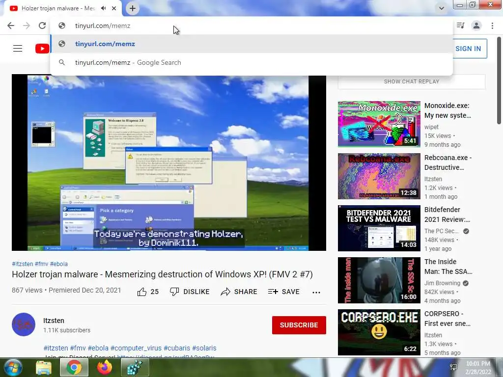This screenshot has height=377, width=503.
Task: Click the SHARE arrow button
Action: point(239,292)
